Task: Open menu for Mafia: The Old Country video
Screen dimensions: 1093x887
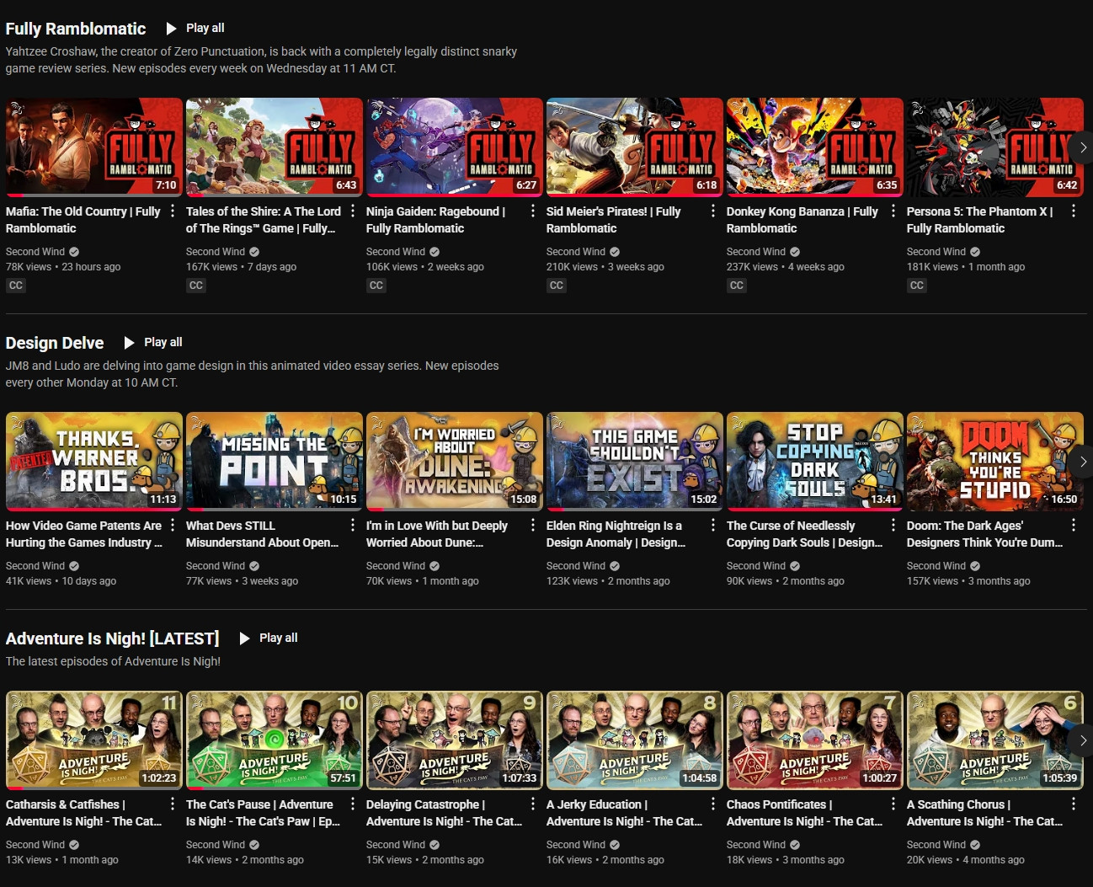Action: [173, 211]
